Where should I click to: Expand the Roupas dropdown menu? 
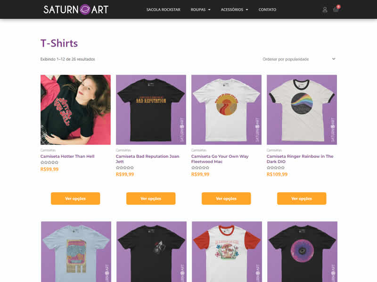coord(201,9)
